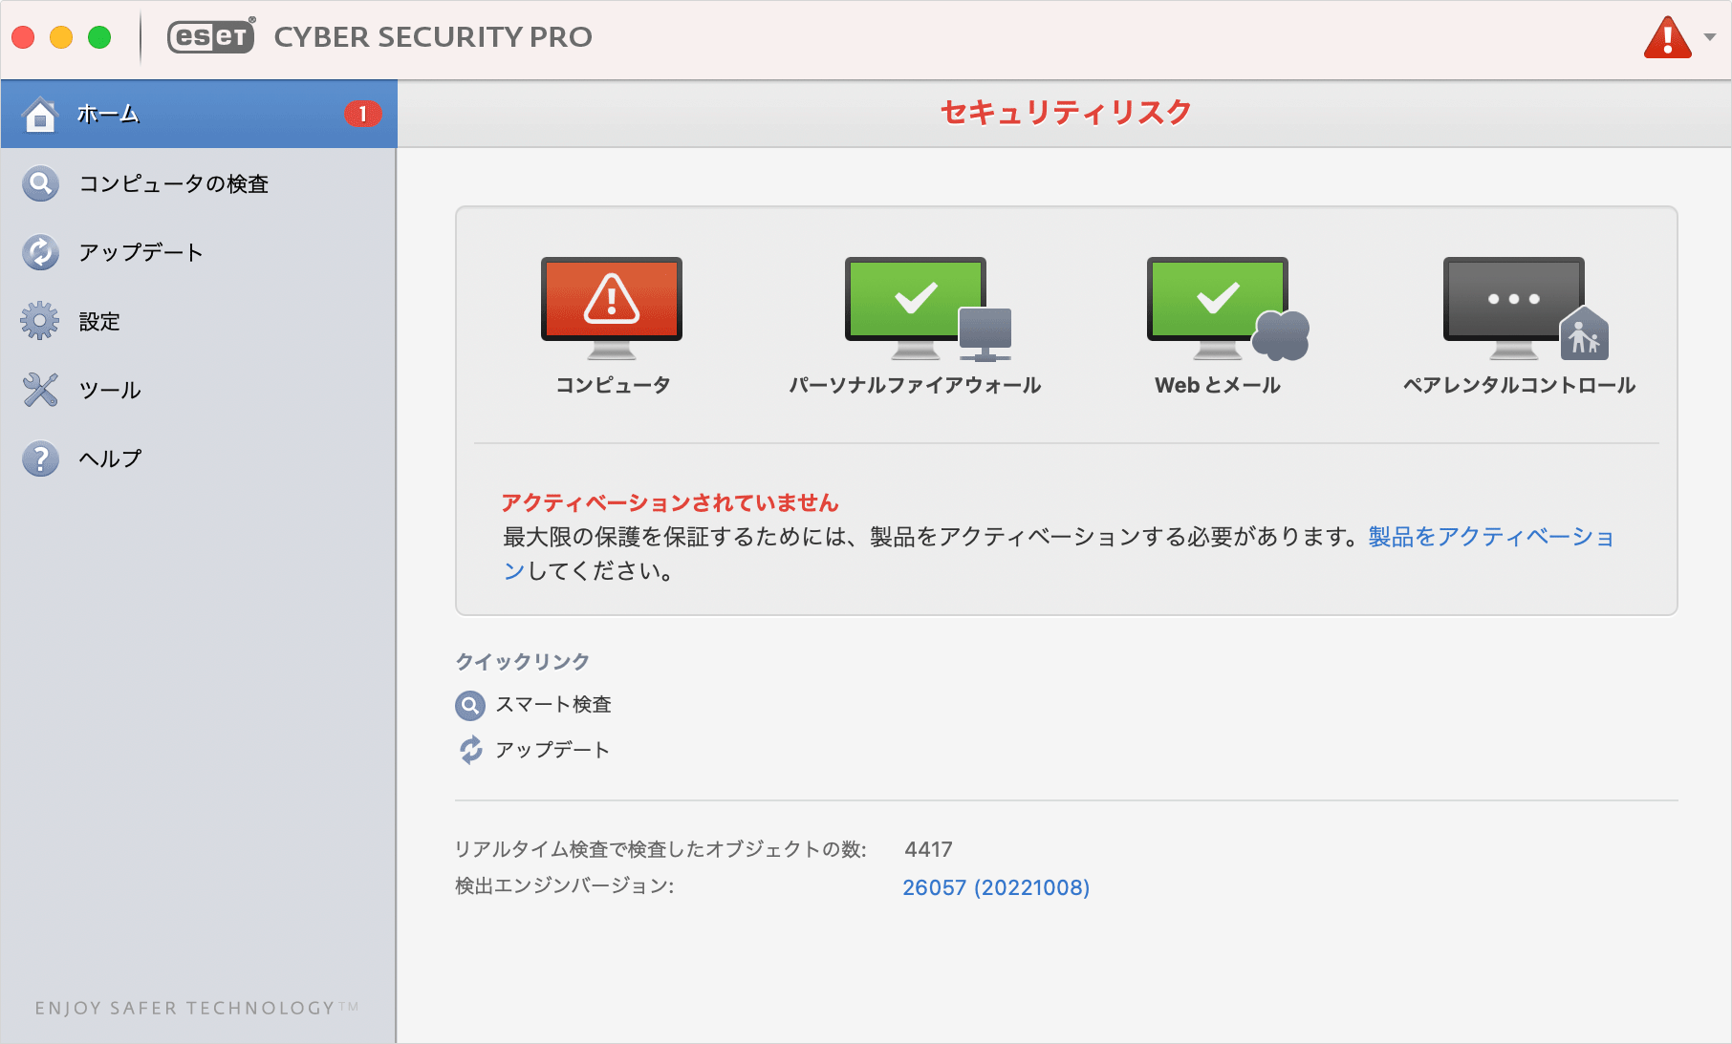Click the gear icon next to 設定

point(40,321)
